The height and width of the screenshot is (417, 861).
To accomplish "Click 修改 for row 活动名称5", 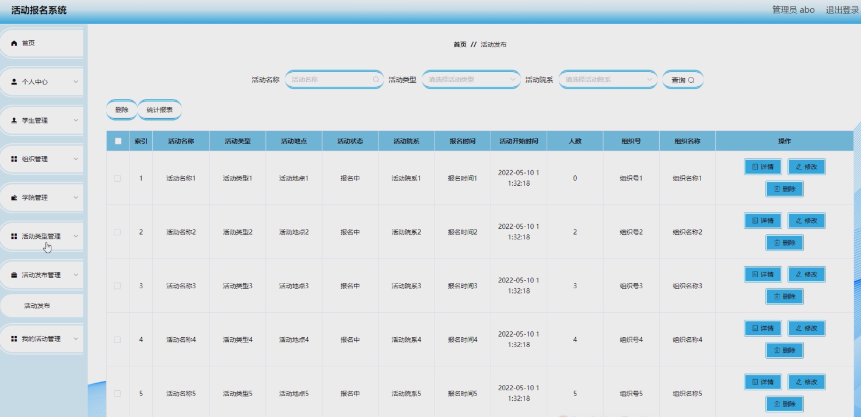I will pos(807,382).
